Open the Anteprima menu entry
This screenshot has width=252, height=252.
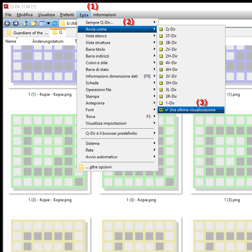[x=118, y=103]
